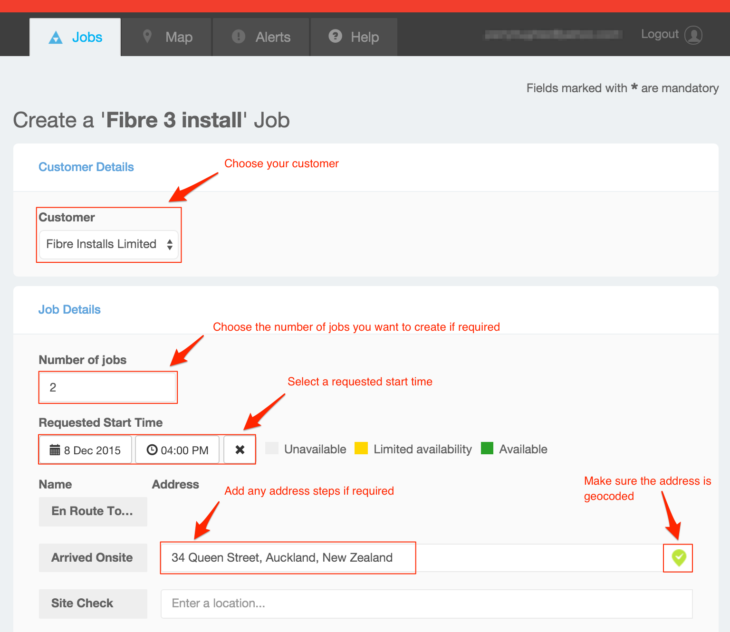Viewport: 730px width, 632px height.
Task: Click the Job Details section heading
Action: (x=69, y=309)
